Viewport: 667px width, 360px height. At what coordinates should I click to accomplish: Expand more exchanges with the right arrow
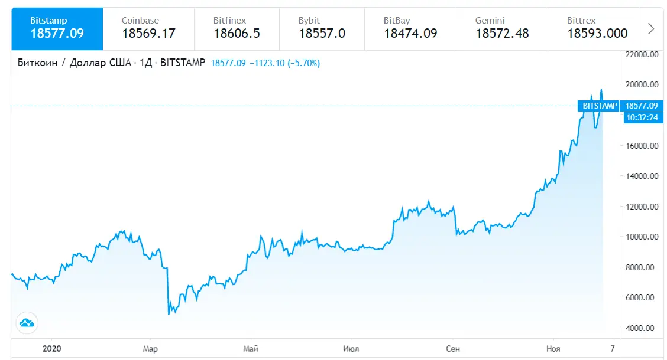point(652,28)
